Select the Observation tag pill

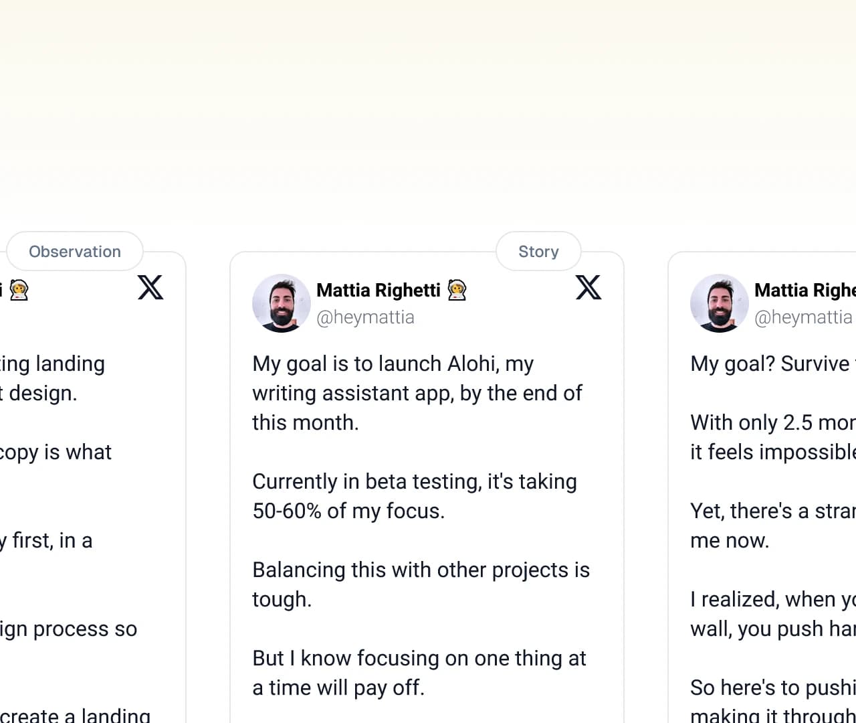pos(75,252)
